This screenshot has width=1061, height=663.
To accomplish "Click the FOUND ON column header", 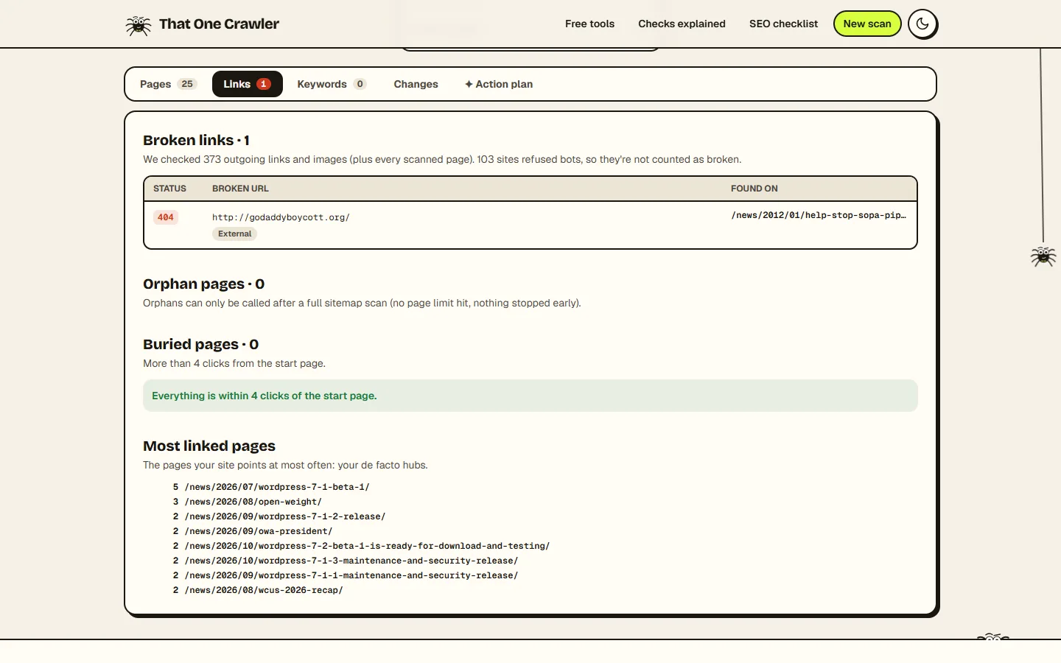I will pyautogui.click(x=754, y=189).
